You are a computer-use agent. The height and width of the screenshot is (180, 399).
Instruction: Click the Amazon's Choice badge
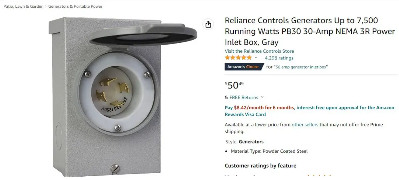tap(243, 67)
